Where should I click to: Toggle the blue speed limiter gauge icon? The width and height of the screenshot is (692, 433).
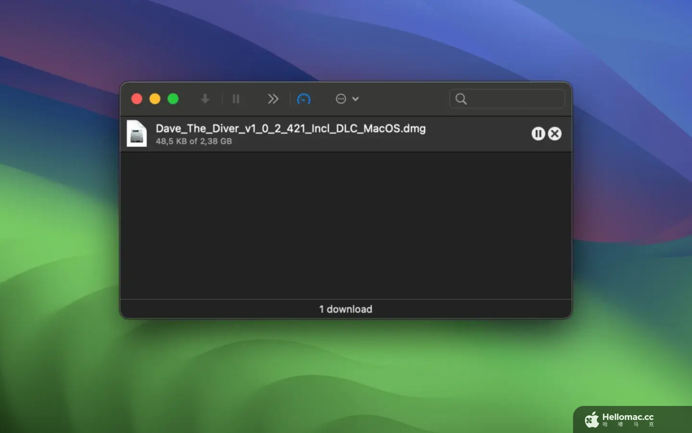coord(304,99)
